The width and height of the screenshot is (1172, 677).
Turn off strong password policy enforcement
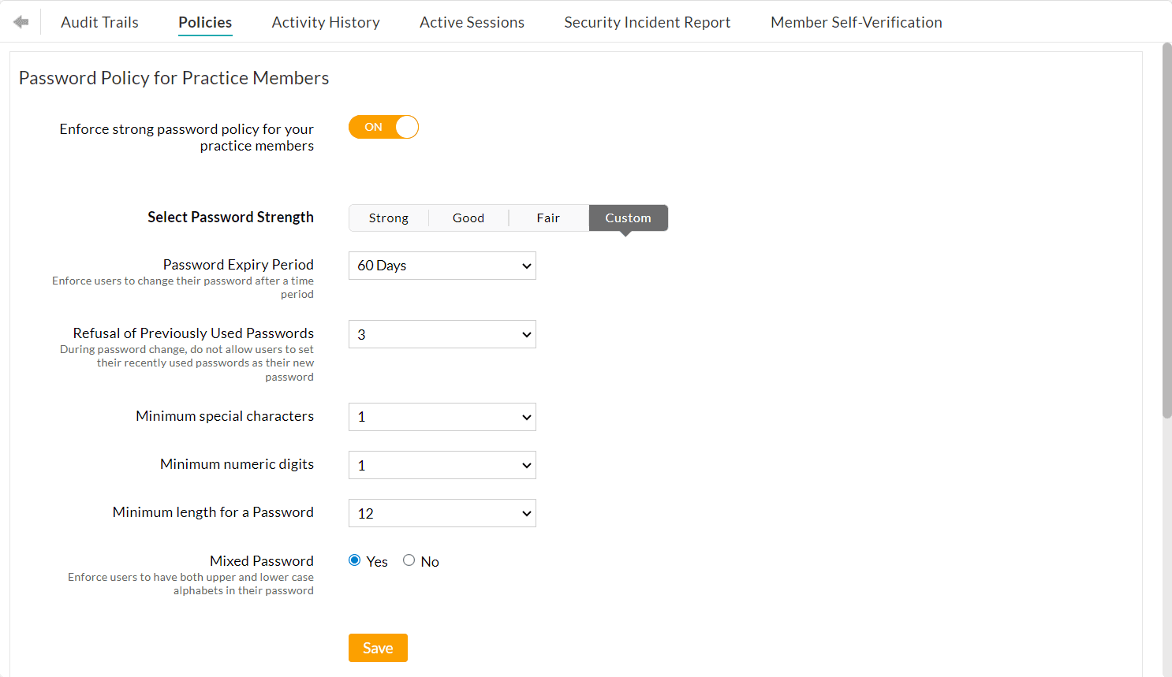pos(383,127)
